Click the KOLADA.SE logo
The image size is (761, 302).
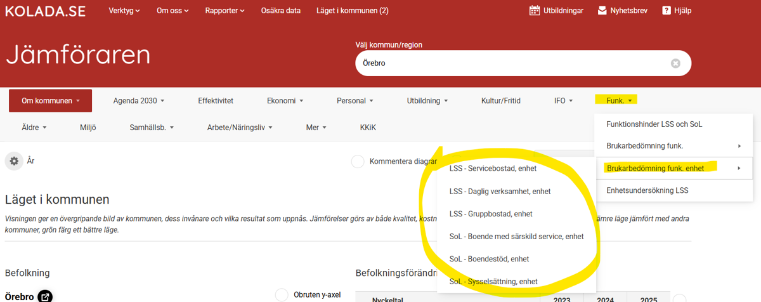pyautogui.click(x=45, y=11)
